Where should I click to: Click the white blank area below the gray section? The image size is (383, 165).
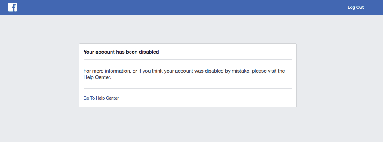(x=192, y=153)
